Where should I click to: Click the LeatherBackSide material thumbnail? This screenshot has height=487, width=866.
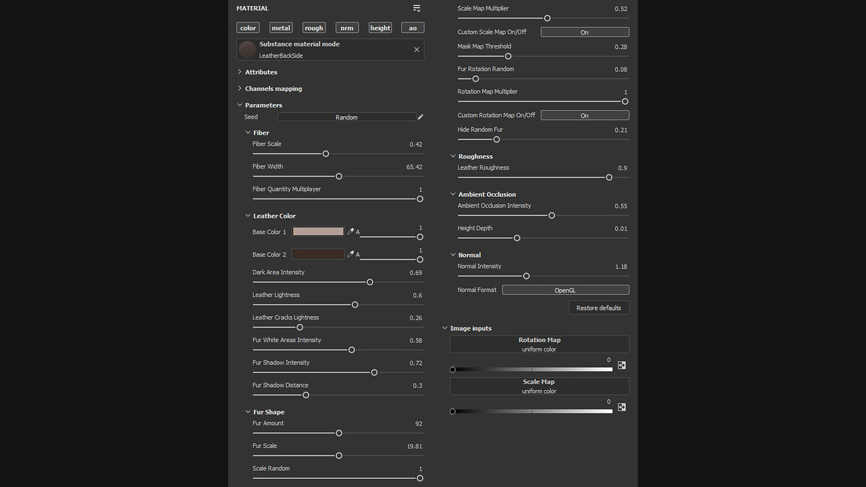(x=248, y=50)
